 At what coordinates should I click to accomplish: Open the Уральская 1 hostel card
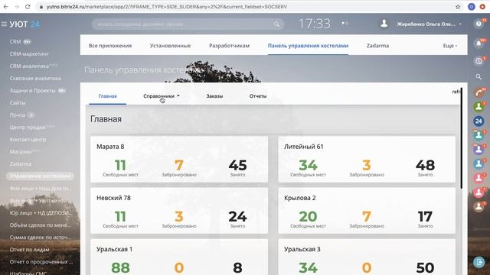point(179,257)
